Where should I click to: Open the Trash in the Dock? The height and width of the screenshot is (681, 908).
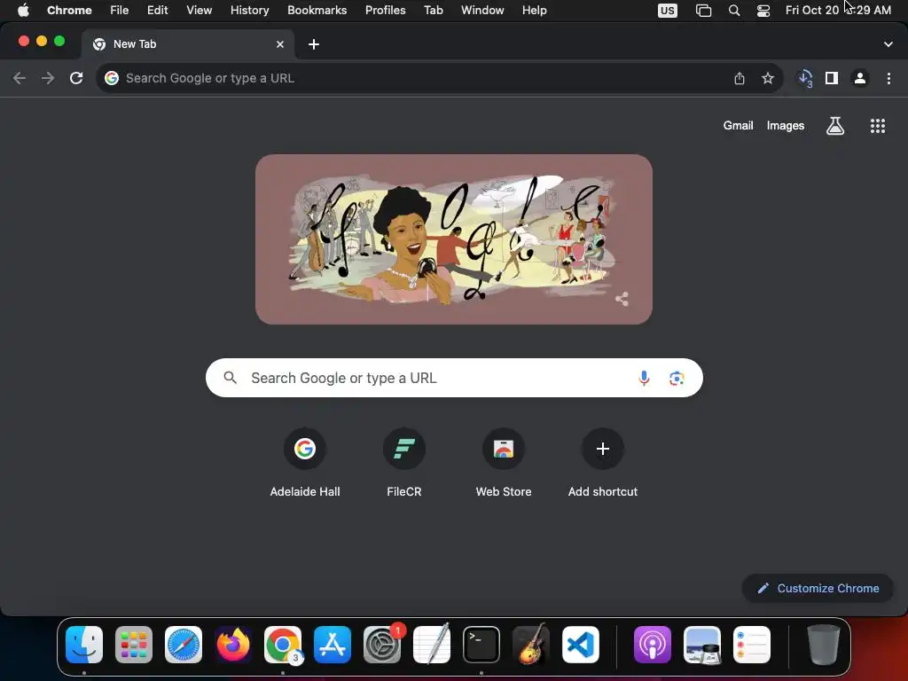824,645
